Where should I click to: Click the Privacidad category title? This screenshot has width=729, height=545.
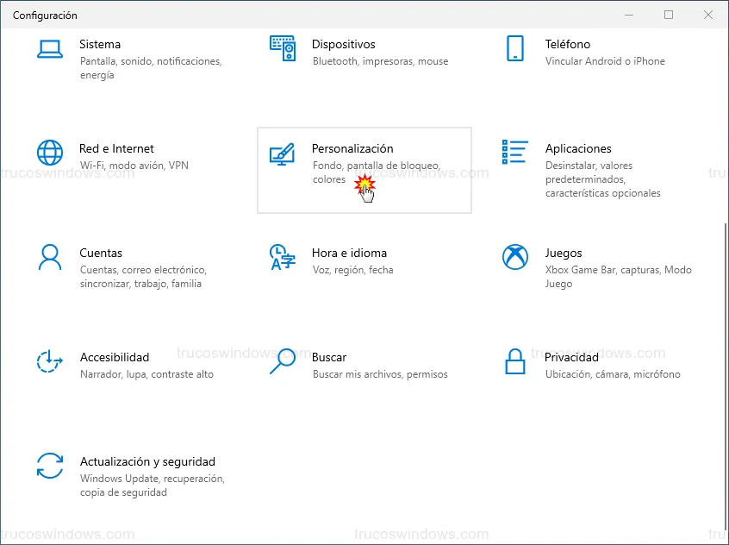[x=571, y=357]
